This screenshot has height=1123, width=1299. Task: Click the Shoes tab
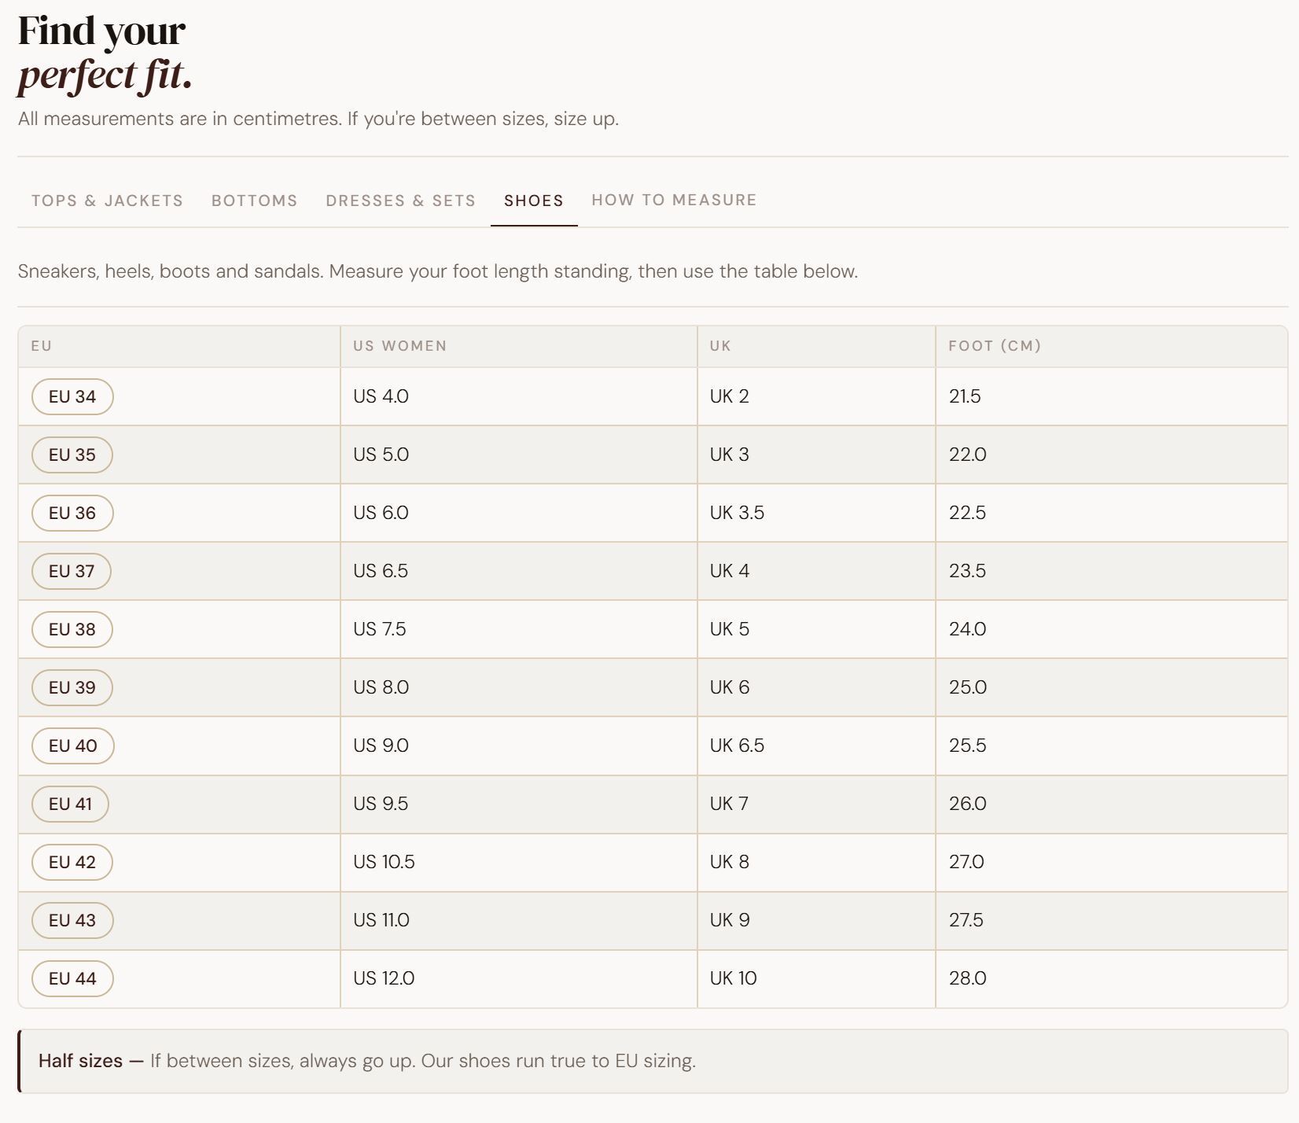533,201
